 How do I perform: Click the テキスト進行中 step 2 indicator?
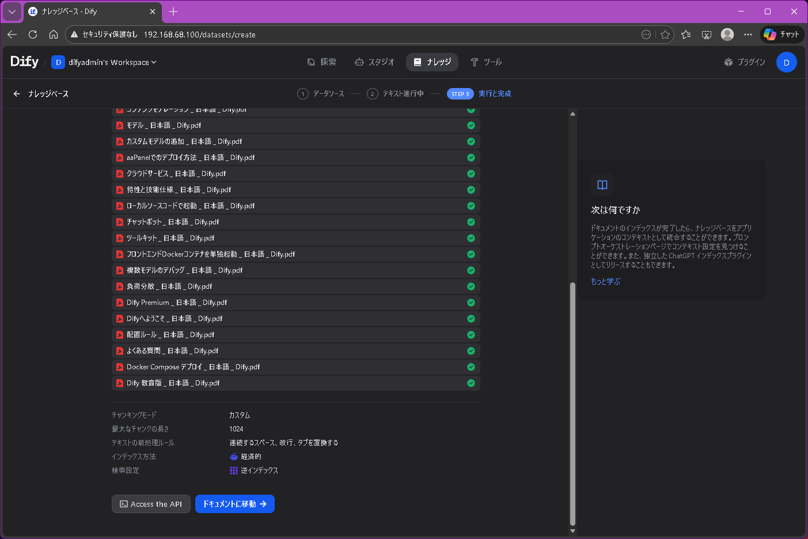point(395,94)
